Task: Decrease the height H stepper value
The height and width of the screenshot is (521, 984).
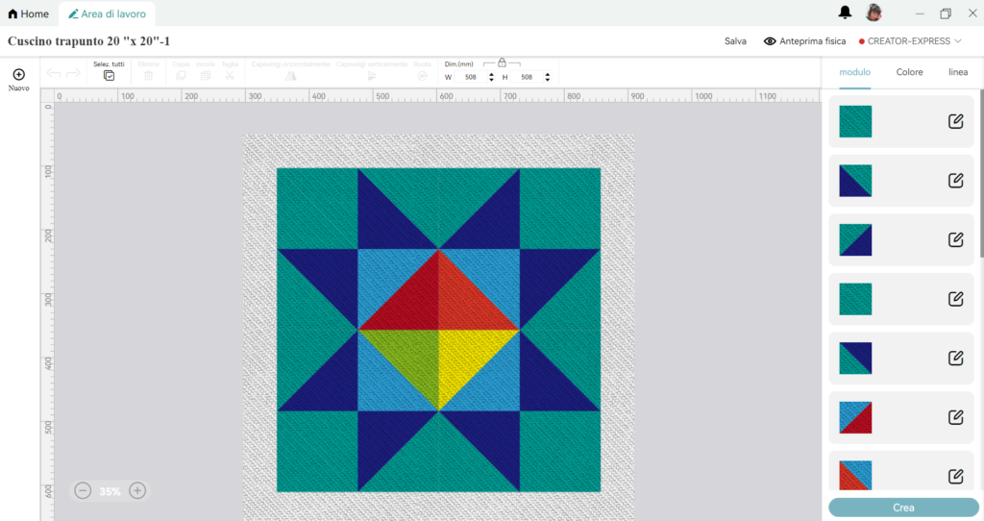Action: tap(548, 80)
